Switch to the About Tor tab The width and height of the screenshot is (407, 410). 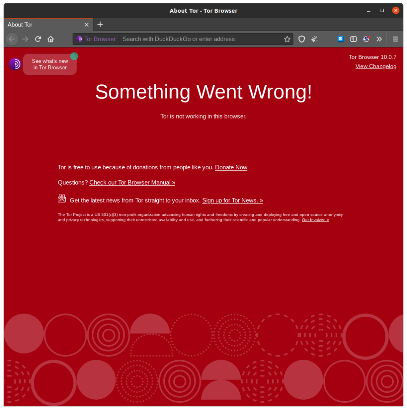coord(40,24)
